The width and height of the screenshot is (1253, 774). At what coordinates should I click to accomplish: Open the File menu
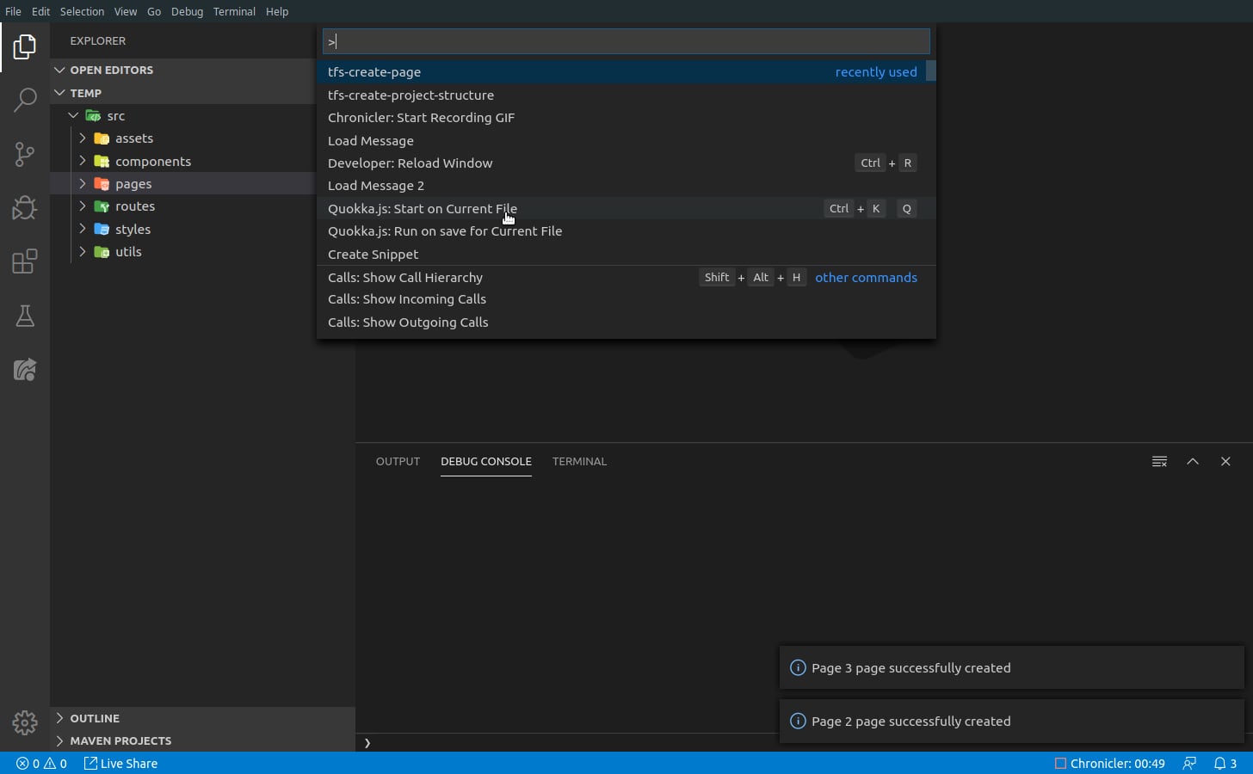(13, 11)
